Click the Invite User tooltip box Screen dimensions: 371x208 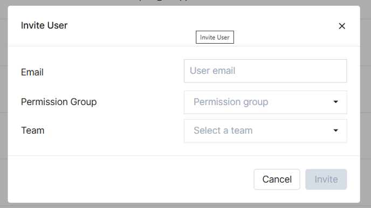pyautogui.click(x=215, y=37)
